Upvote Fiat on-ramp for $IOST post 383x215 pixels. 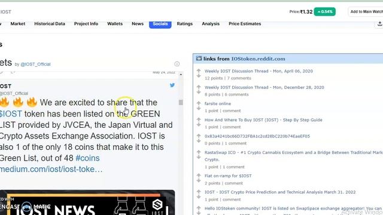(x=199, y=175)
